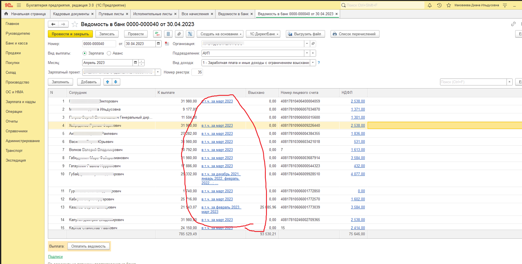
Task: Move row up with blue arrow
Action: coord(108,82)
